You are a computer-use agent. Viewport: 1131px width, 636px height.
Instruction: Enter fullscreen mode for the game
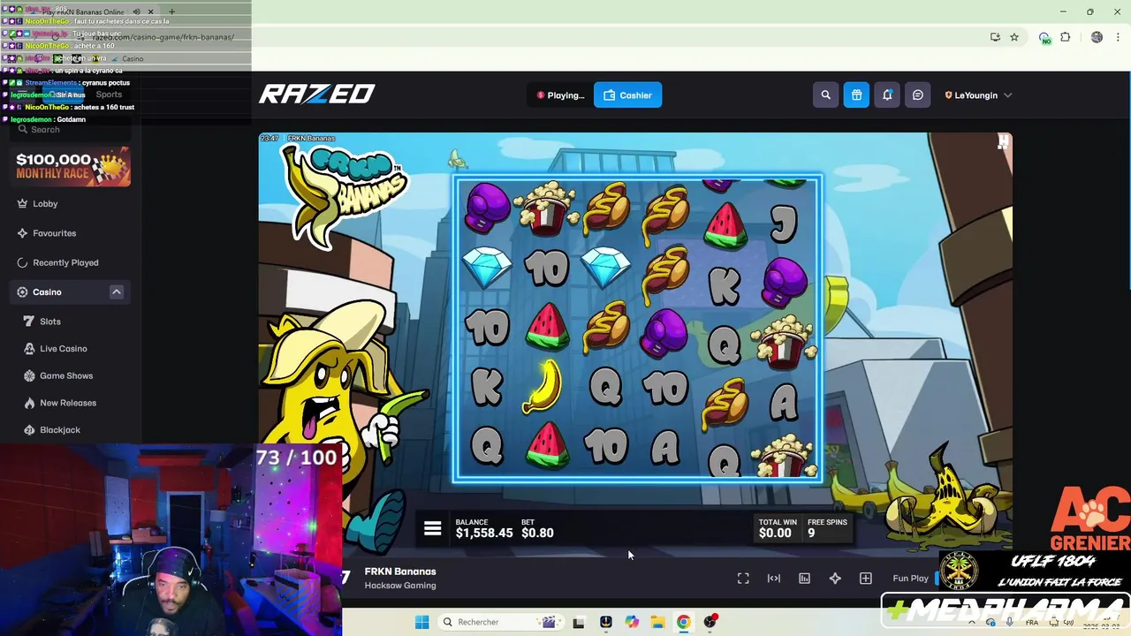[x=743, y=578]
